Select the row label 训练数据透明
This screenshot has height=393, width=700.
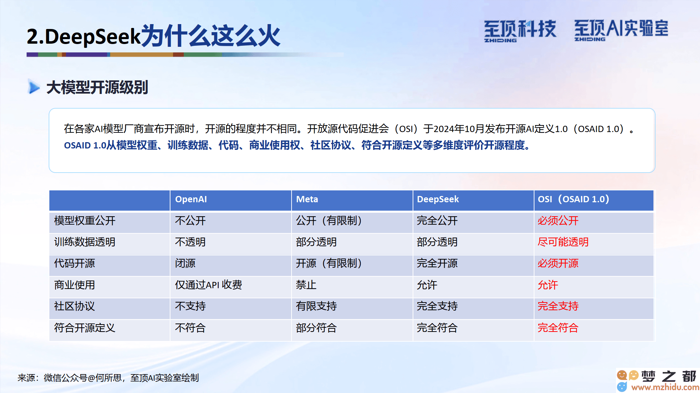[85, 242]
